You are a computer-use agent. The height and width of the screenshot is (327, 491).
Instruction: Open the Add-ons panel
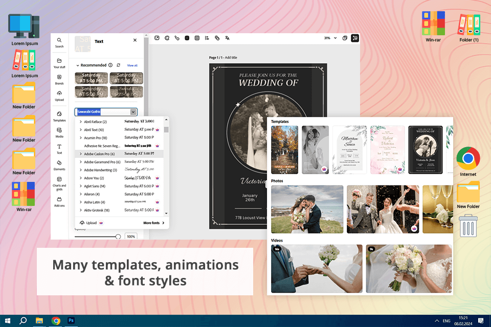pyautogui.click(x=59, y=202)
